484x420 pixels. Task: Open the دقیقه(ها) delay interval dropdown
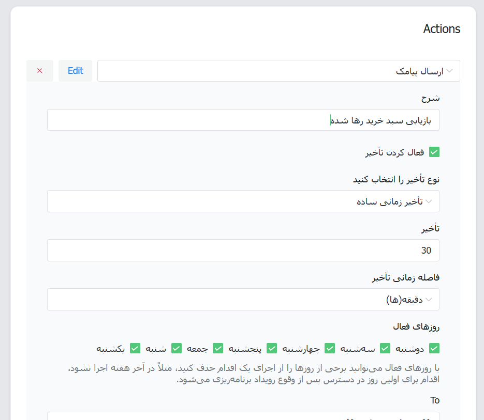(243, 300)
